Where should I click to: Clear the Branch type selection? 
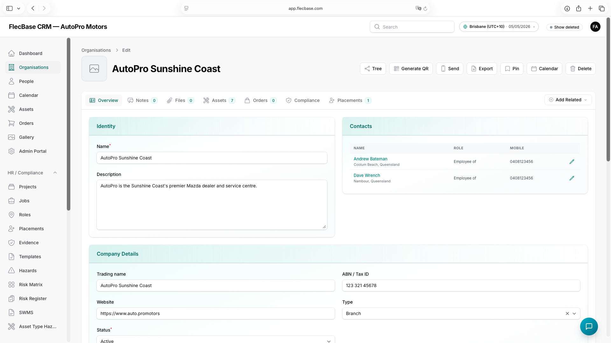click(567, 313)
